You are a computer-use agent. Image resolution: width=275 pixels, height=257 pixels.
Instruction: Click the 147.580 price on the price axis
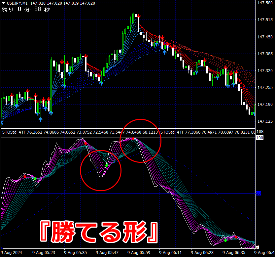[x=265, y=3]
